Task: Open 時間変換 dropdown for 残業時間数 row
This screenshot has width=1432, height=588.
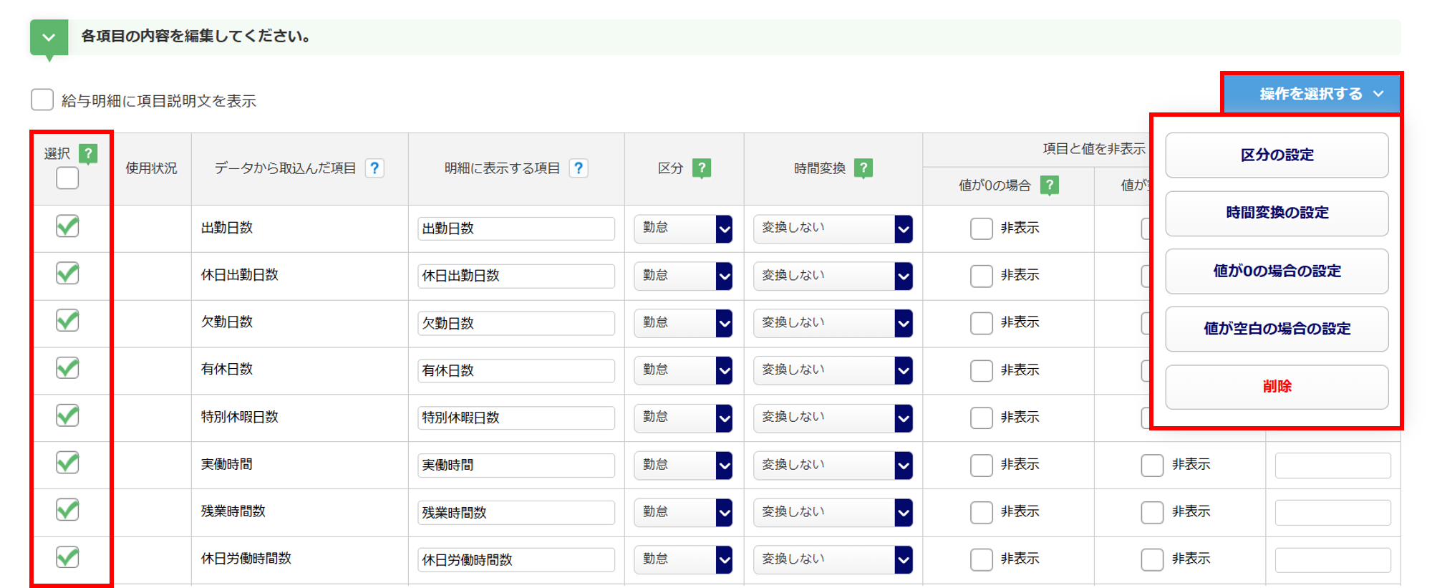Action: (833, 512)
